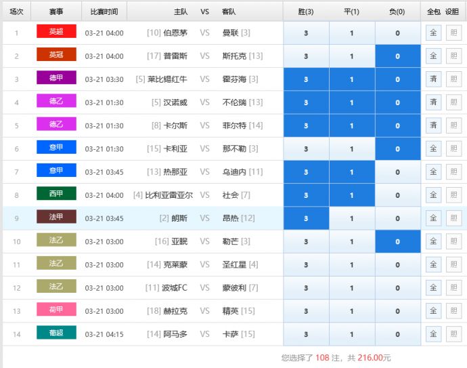467x368 pixels.
Task: Click the purple 德甲 league badge
Action: click(56, 79)
